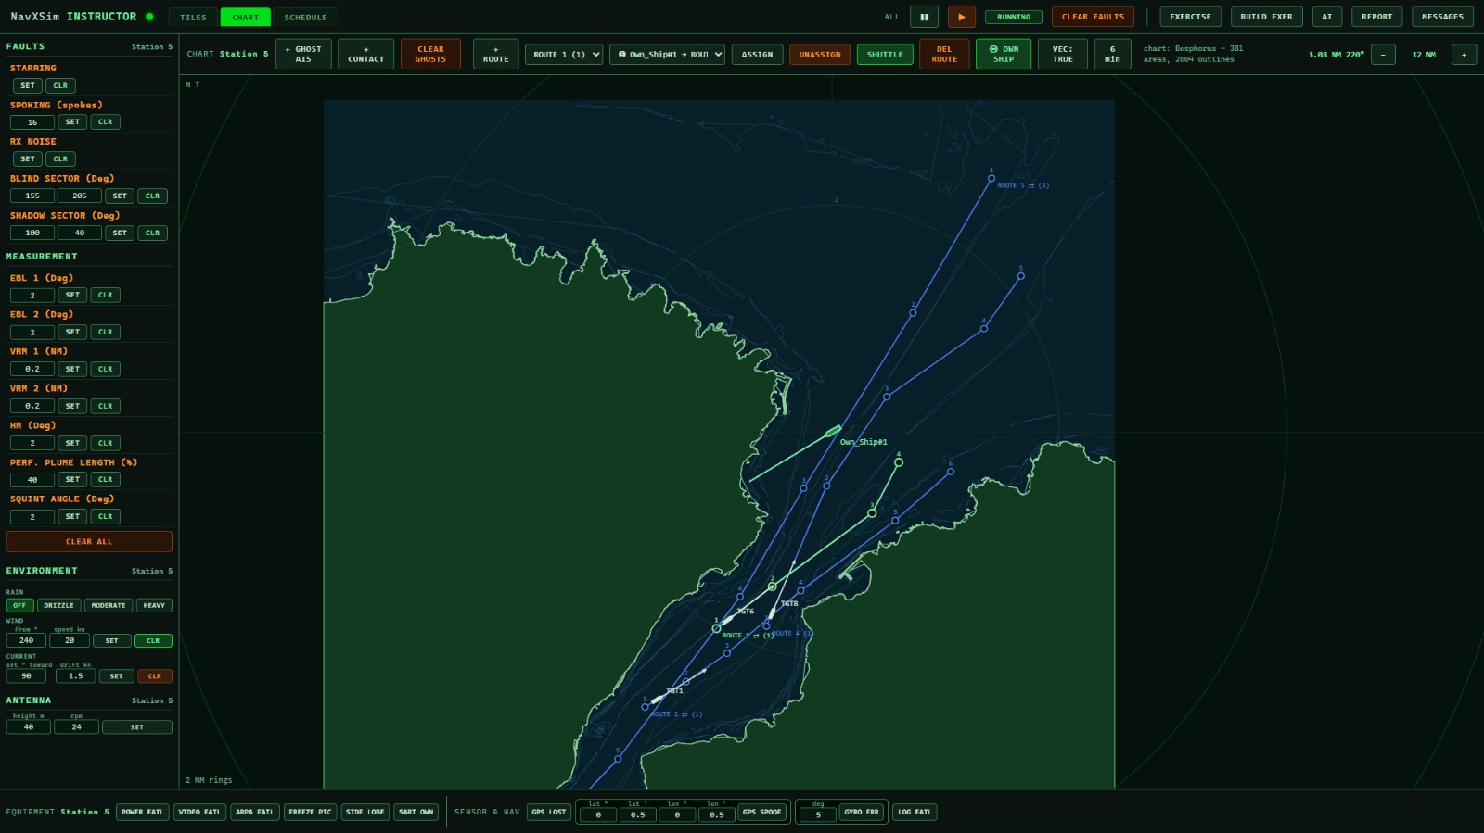This screenshot has height=833, width=1484.
Task: Edit the SPOKING spokes value field
Action: [x=32, y=121]
